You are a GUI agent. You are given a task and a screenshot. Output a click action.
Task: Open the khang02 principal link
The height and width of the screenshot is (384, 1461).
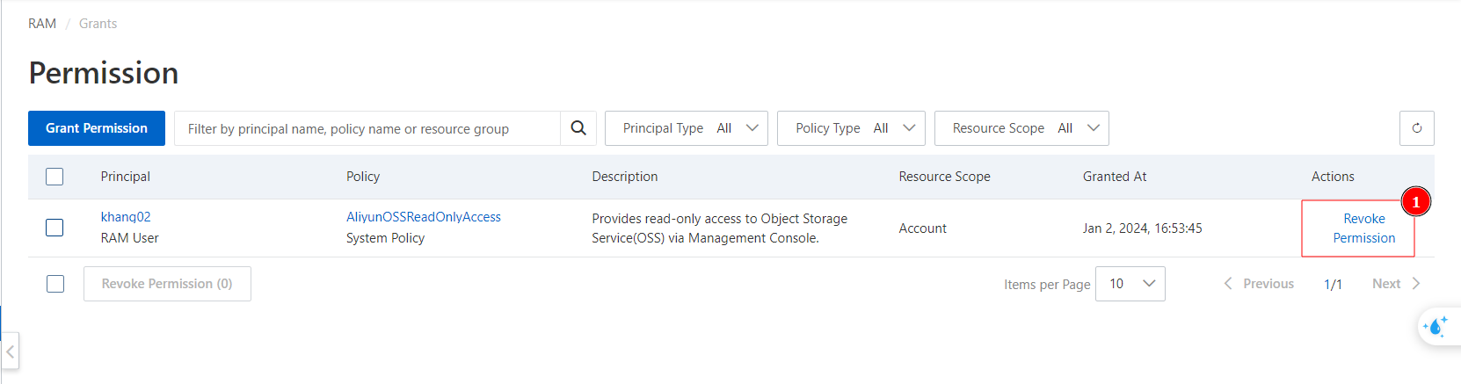pyautogui.click(x=126, y=217)
